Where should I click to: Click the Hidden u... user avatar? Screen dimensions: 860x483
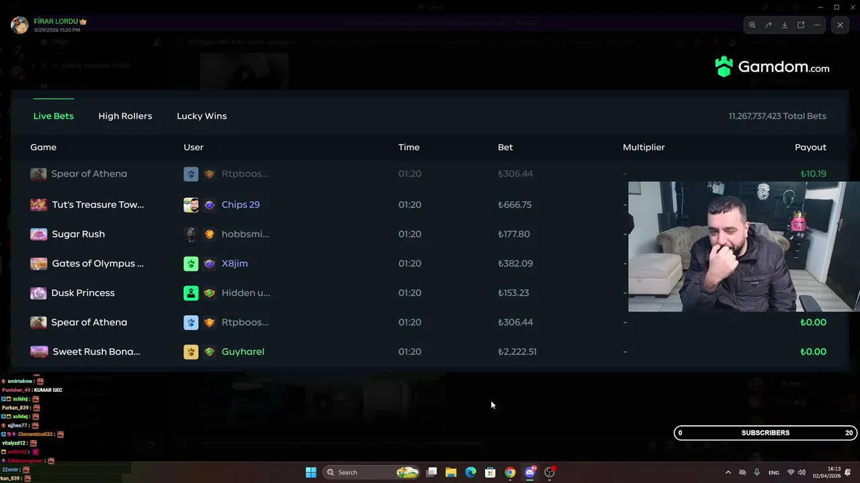tap(191, 293)
